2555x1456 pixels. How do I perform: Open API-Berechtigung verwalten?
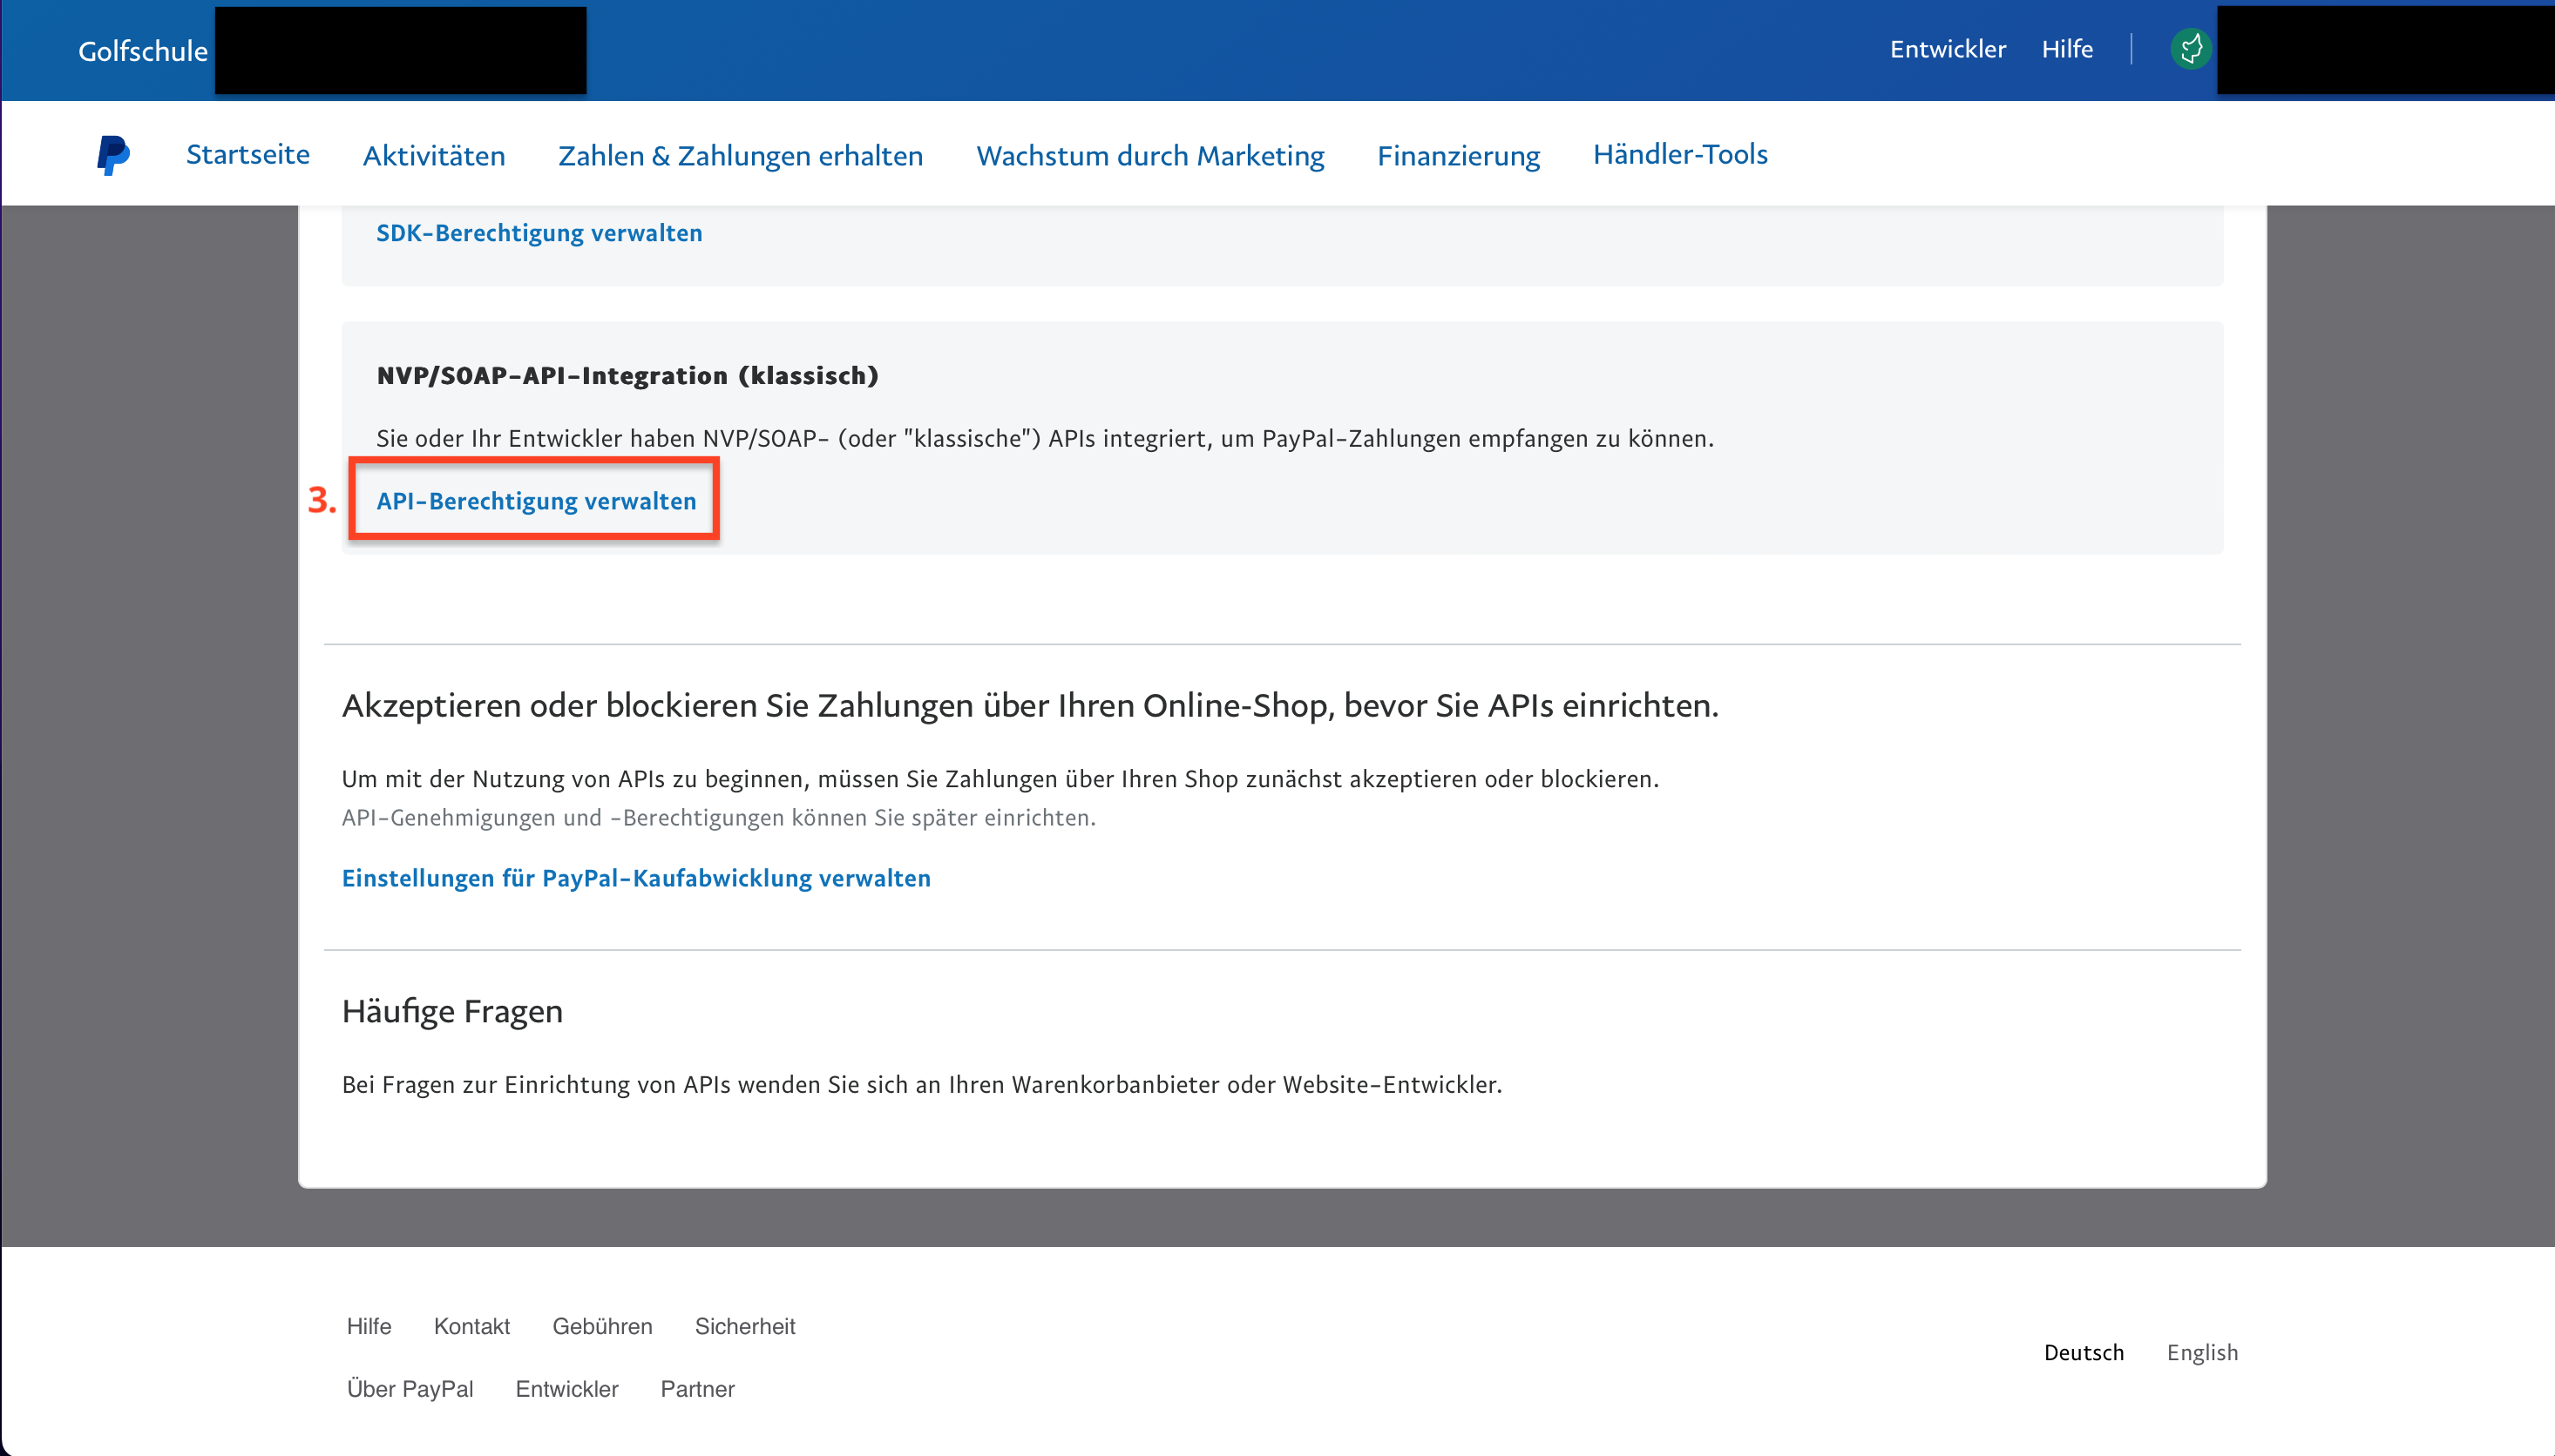pos(535,500)
